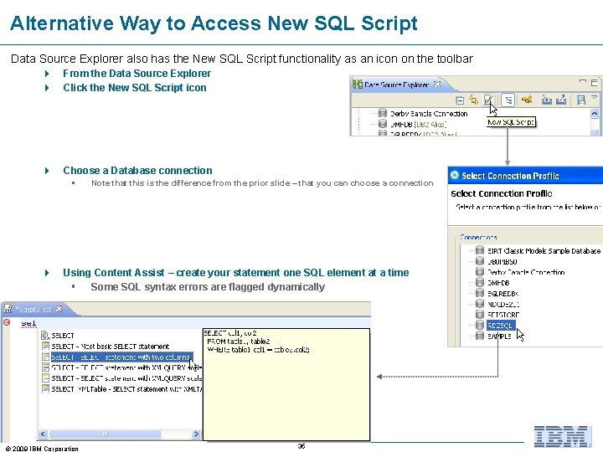Select DMFDB [DB2 Alias] in Data Source Explorer
Viewport: 603px width, 452px height.
tap(418, 124)
